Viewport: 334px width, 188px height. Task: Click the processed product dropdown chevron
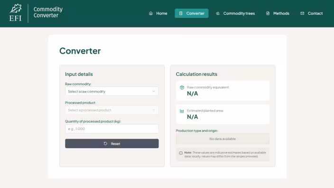pyautogui.click(x=154, y=110)
